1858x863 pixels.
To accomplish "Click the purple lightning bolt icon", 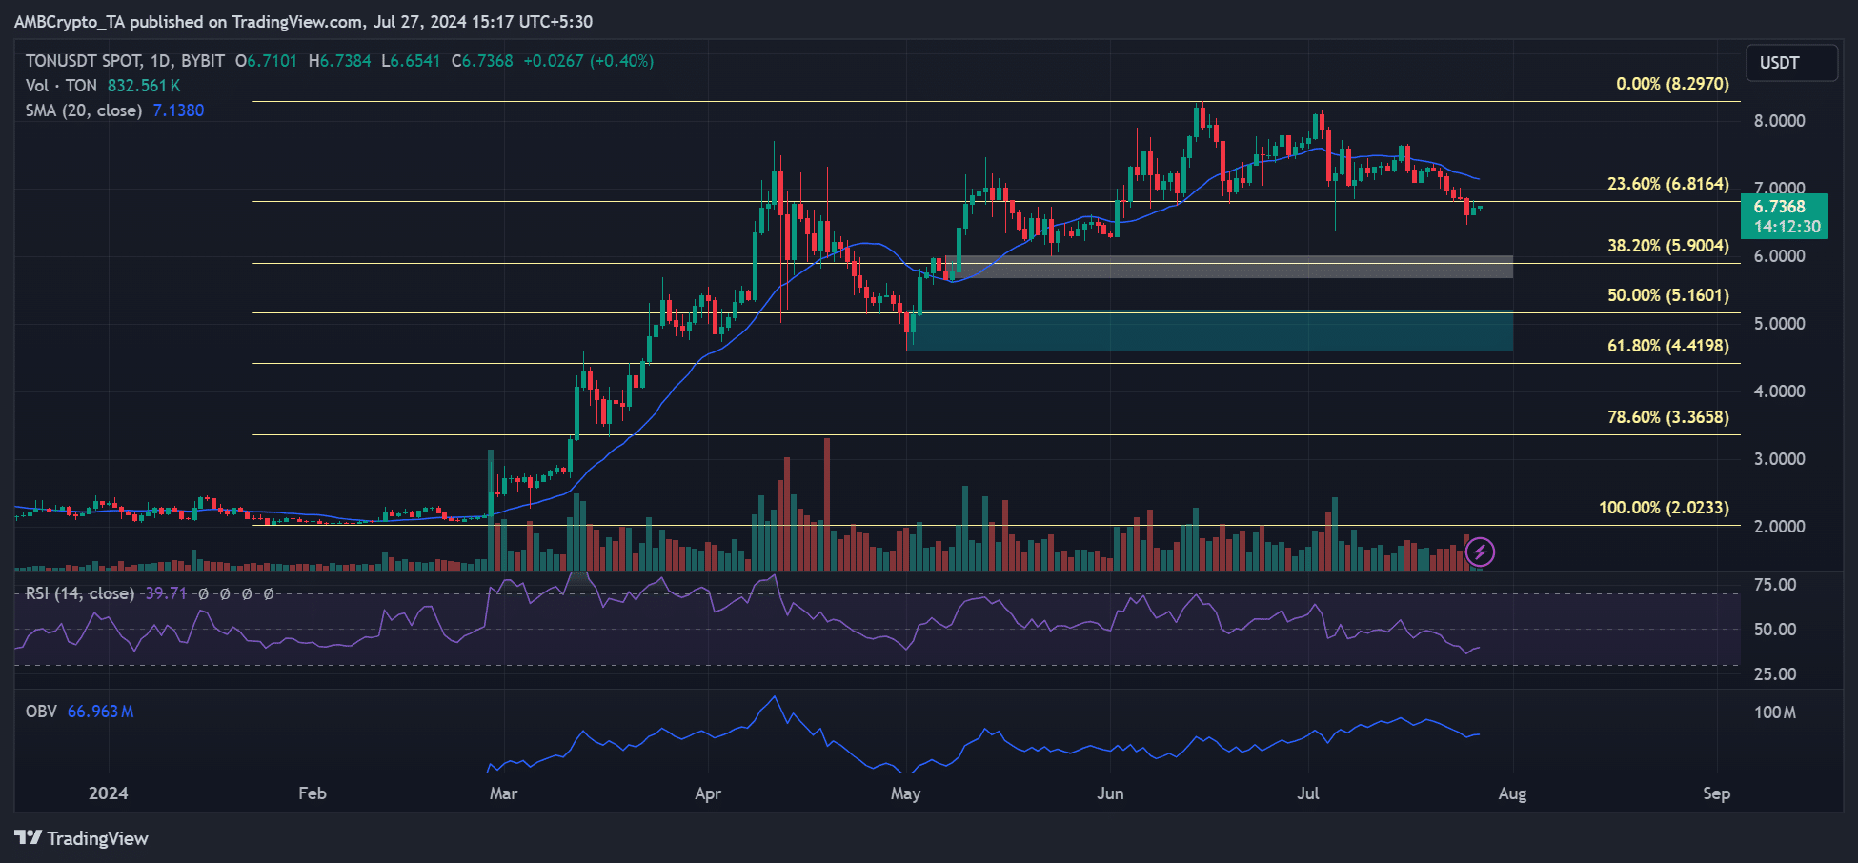I will pos(1480,552).
